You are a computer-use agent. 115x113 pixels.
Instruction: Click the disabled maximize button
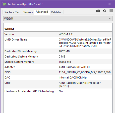(98, 4)
